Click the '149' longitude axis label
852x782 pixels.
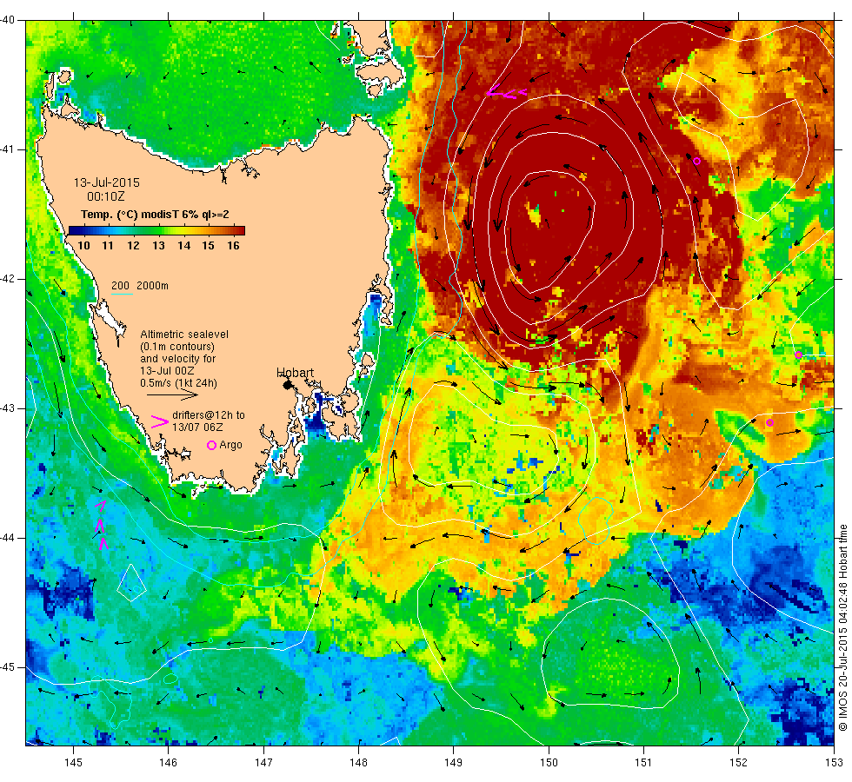pos(454,763)
